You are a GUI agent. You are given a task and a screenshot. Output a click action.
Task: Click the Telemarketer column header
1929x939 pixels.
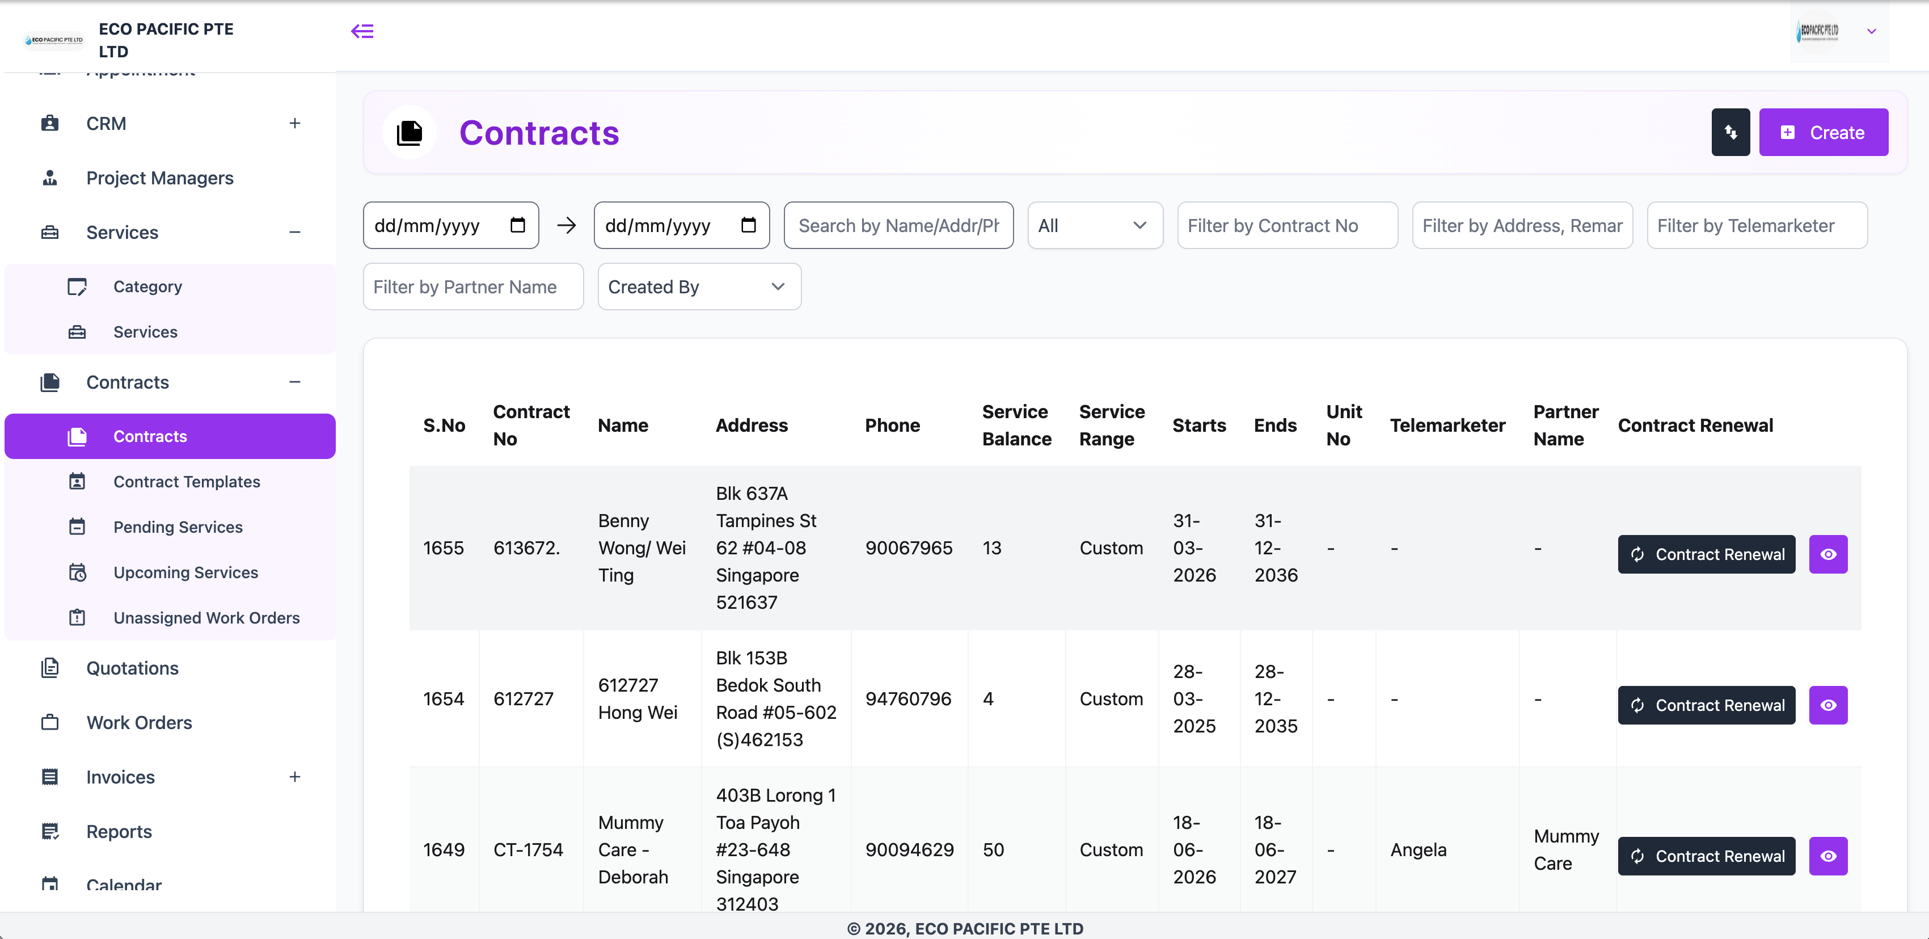click(x=1447, y=424)
